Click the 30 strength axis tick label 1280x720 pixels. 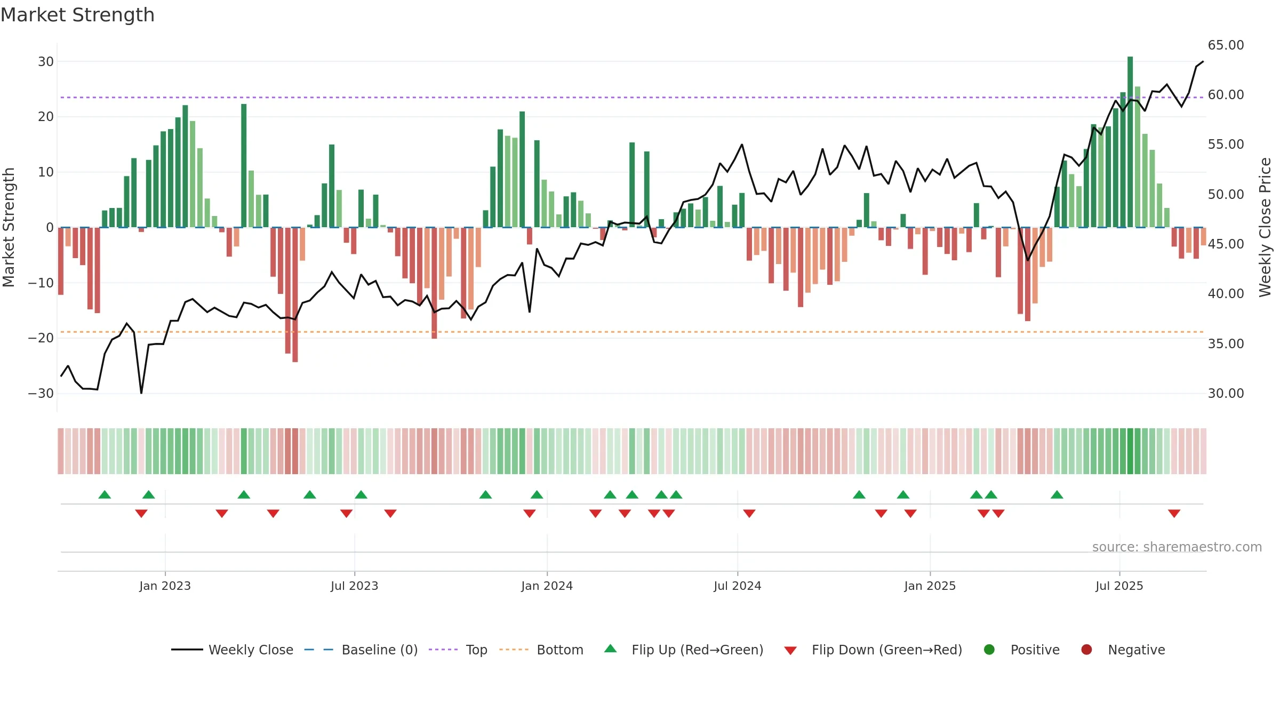coord(46,61)
